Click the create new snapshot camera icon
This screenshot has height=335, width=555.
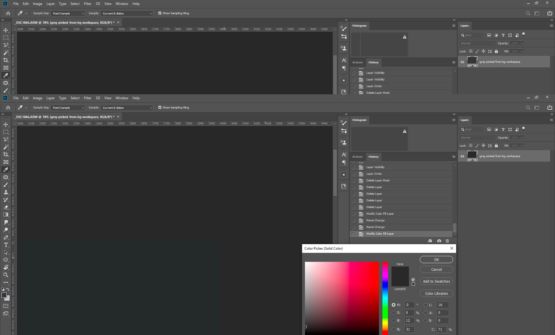439,241
